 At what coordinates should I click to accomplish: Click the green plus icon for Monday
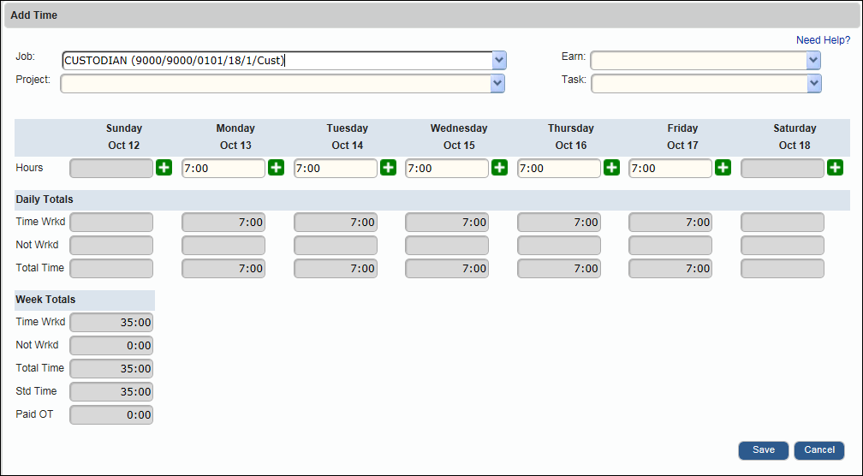click(x=277, y=168)
